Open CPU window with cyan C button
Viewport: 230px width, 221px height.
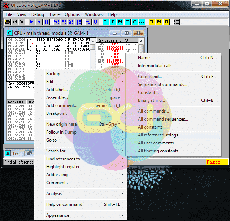134,22
